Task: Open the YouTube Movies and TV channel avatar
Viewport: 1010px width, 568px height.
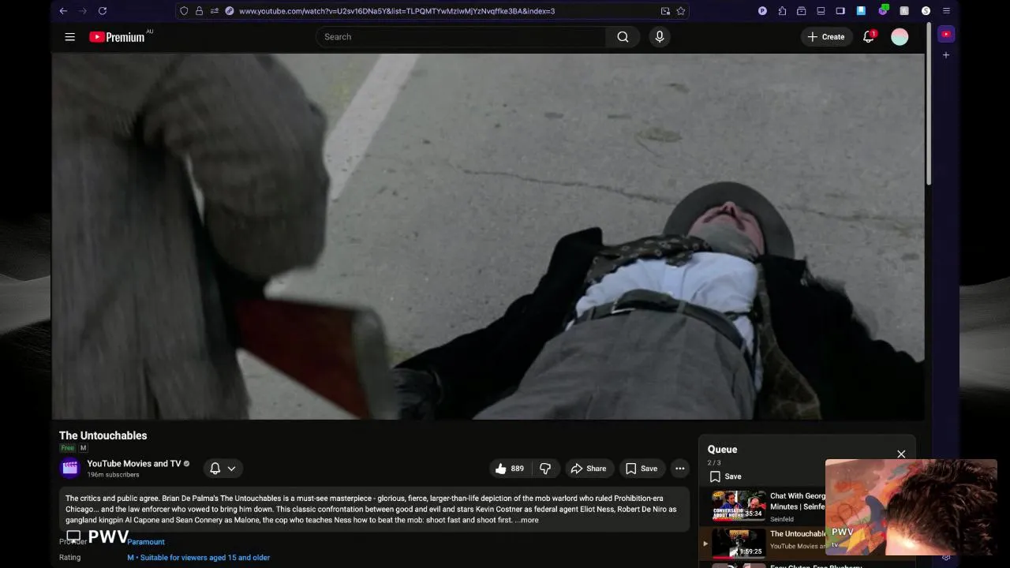Action: [x=70, y=468]
